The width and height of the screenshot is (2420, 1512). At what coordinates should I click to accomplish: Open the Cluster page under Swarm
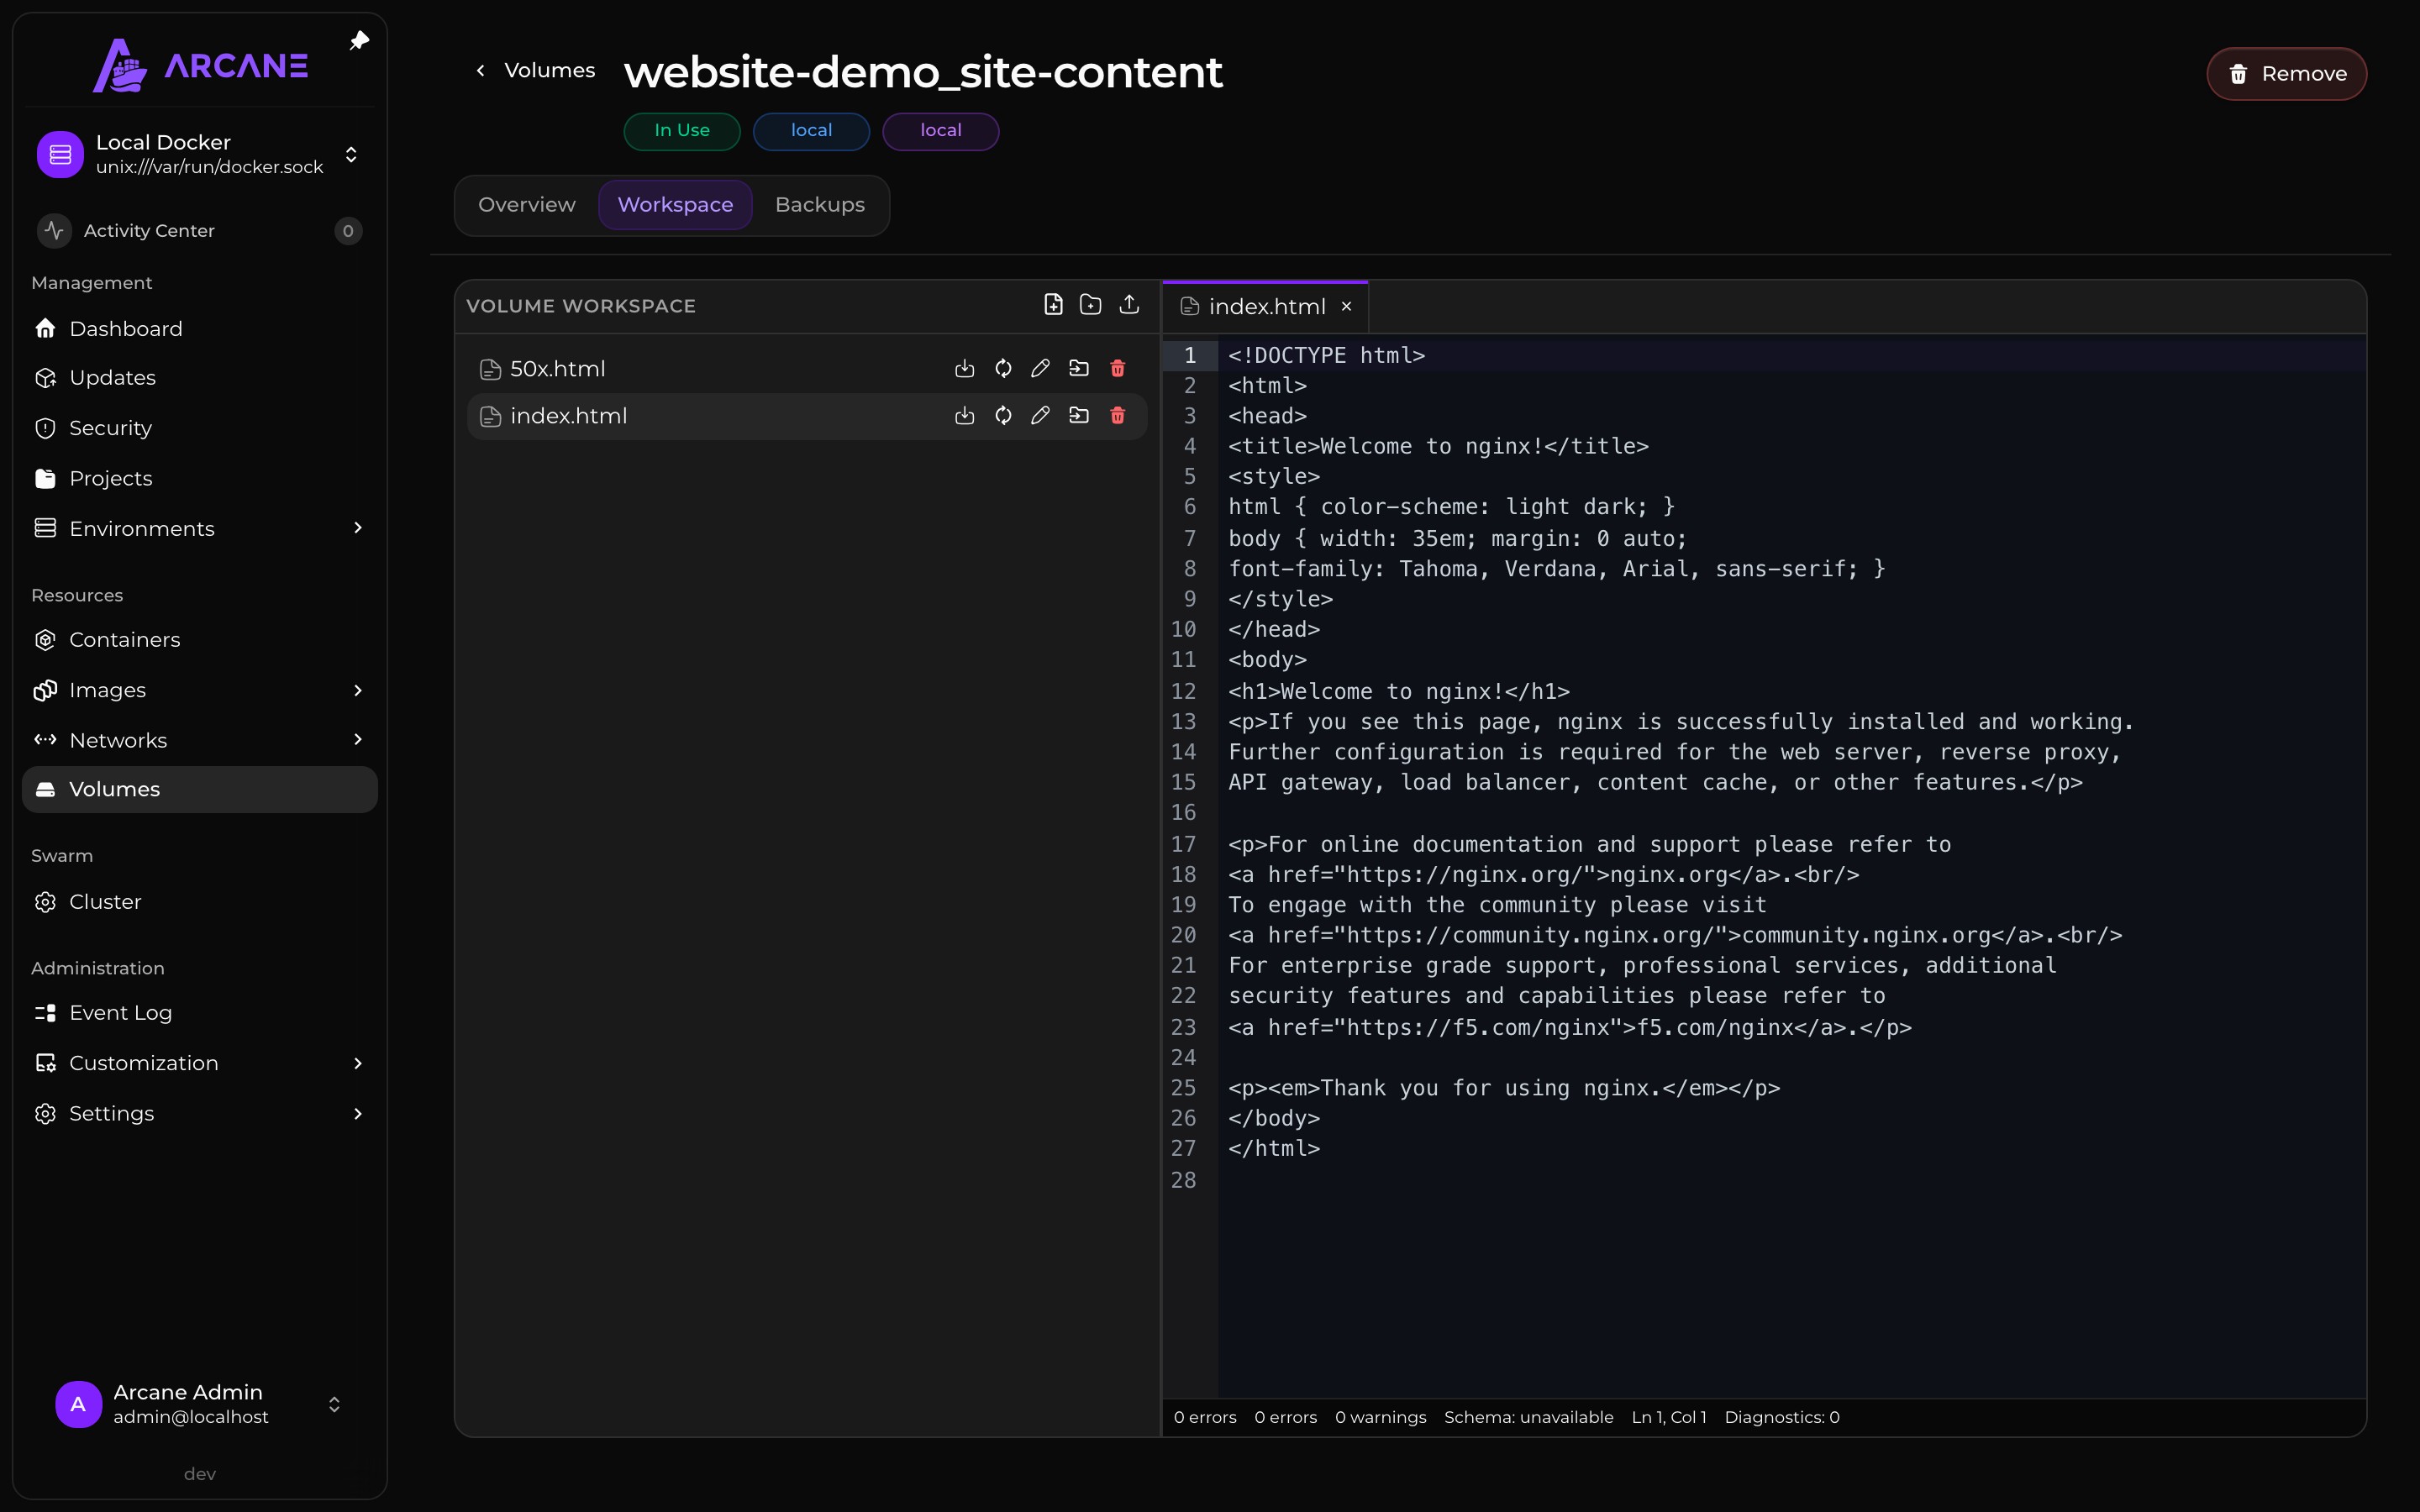200,902
